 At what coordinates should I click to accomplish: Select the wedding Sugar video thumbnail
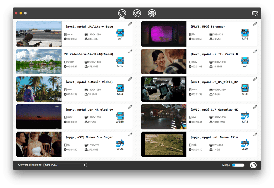click(x=39, y=145)
